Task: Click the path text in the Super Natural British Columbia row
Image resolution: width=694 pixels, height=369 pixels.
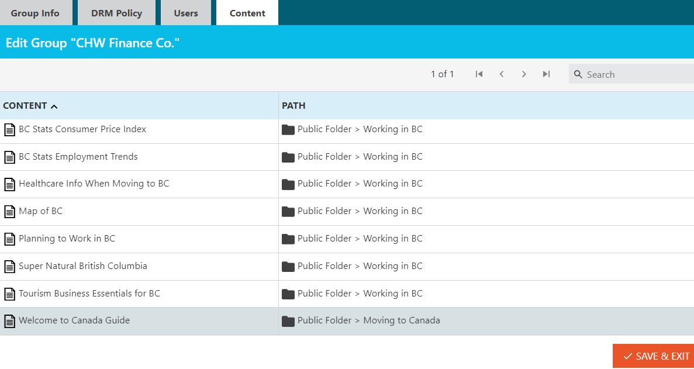Action: (360, 266)
